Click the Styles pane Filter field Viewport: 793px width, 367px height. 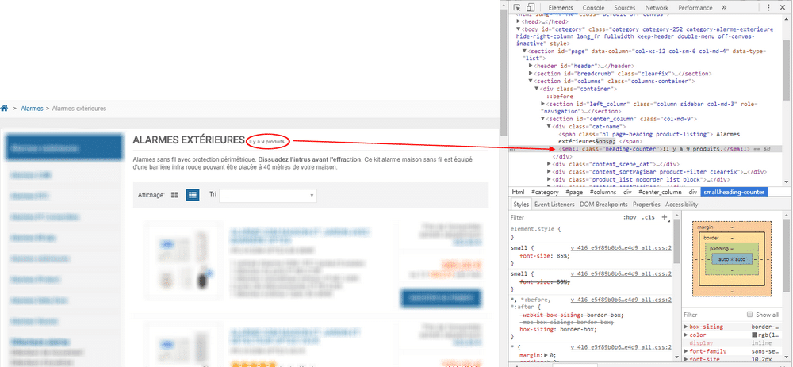(x=564, y=217)
